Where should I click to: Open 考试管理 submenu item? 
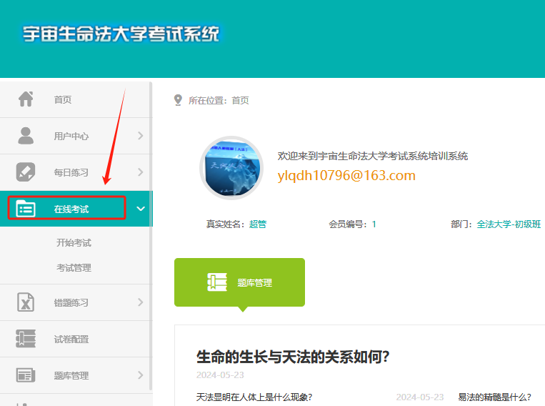point(74,268)
